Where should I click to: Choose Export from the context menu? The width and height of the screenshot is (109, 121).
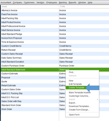[72, 103]
